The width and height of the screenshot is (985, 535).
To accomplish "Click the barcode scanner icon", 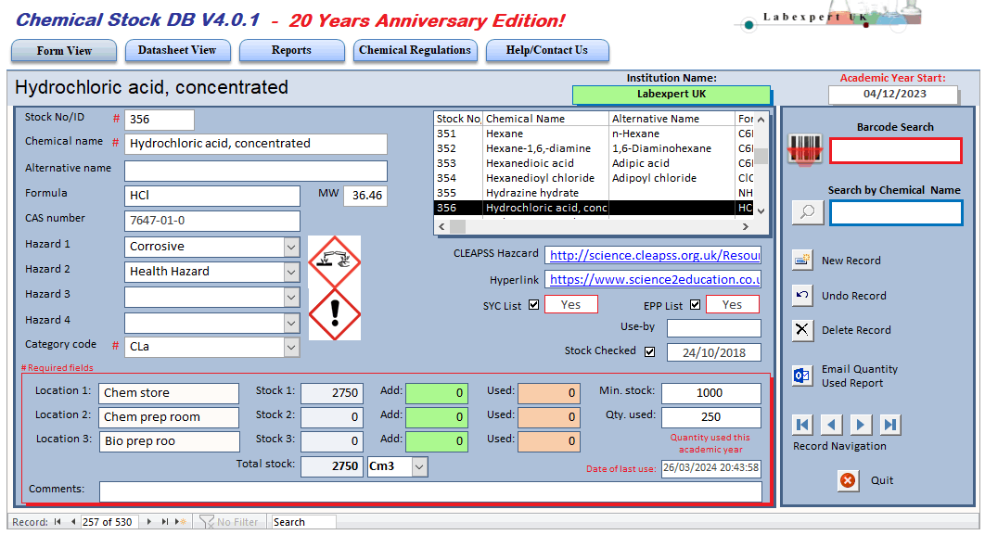I will [804, 150].
